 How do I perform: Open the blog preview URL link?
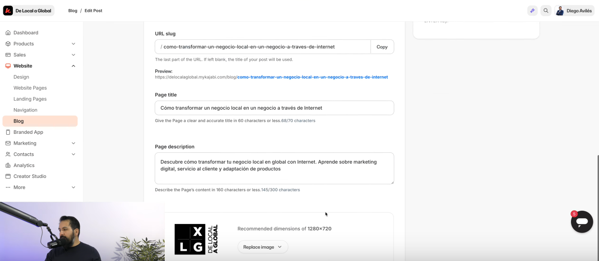[x=312, y=77]
